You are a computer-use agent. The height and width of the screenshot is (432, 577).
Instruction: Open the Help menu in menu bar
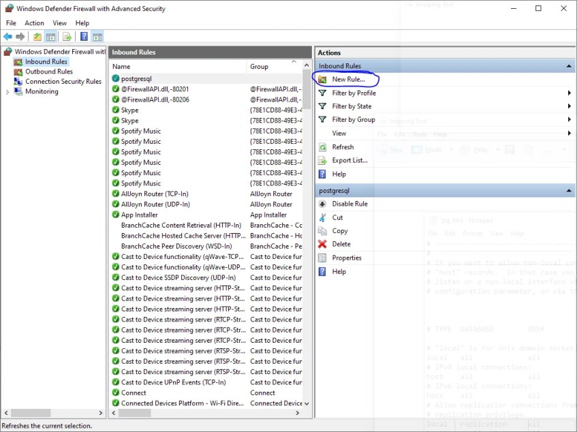tap(82, 22)
